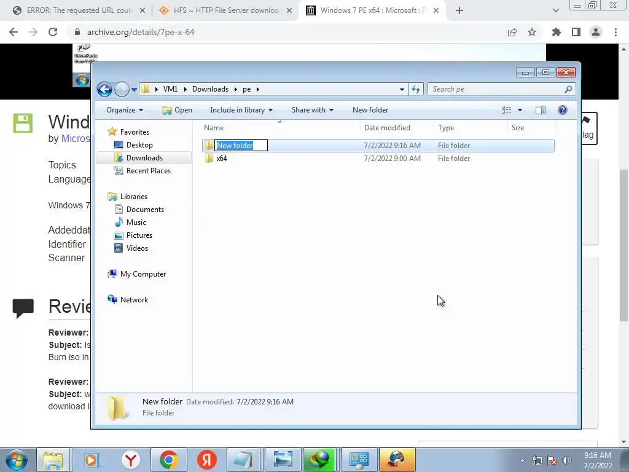Viewport: 629px width, 472px height.
Task: Sort by the Size column header
Action: click(533, 128)
